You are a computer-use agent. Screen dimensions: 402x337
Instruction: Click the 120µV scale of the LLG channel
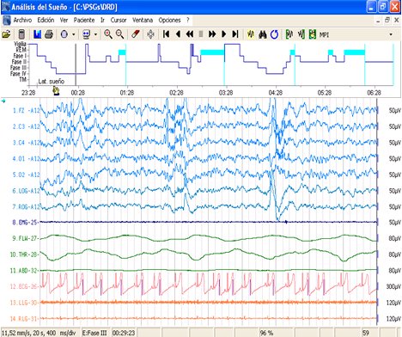pos(393,303)
